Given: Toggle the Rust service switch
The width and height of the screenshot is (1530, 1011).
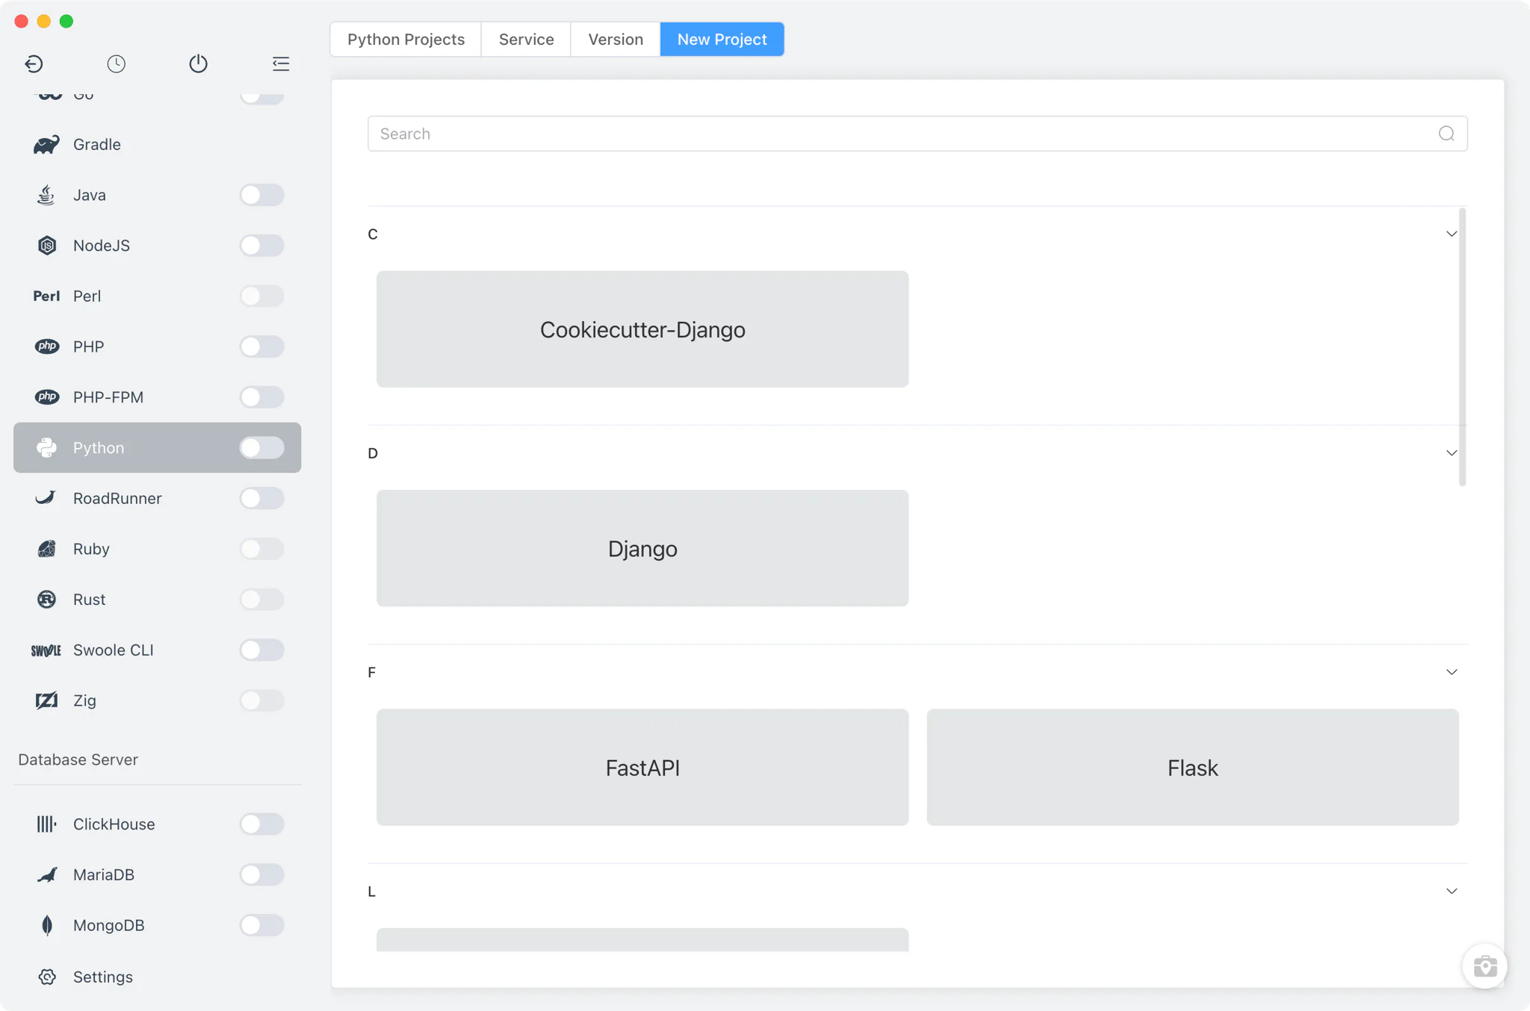Looking at the screenshot, I should [261, 600].
